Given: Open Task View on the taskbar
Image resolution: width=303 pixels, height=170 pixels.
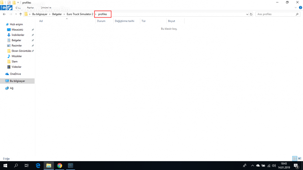Looking at the screenshot, I should (27, 165).
